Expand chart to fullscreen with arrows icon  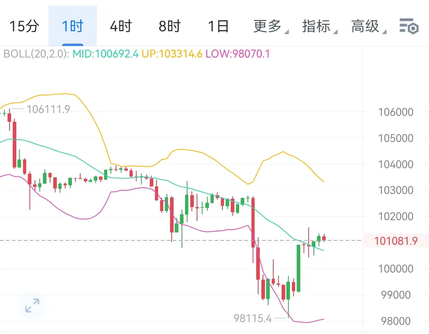[x=32, y=305]
